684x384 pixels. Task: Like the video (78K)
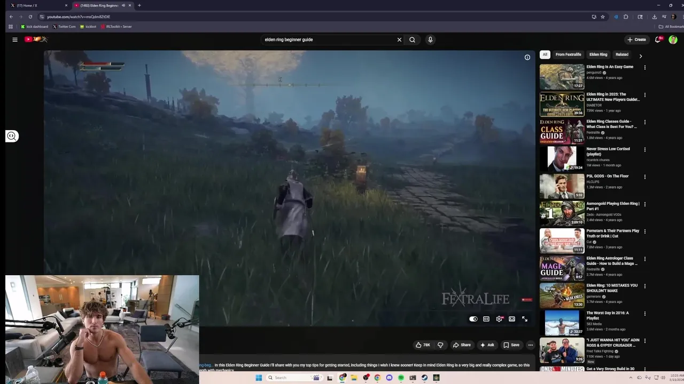[423, 345]
